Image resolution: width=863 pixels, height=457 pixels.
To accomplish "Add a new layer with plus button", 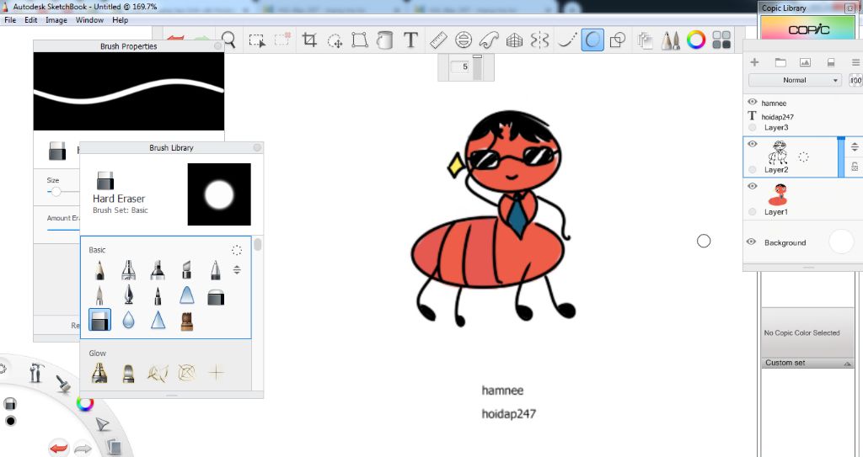I will pos(754,62).
